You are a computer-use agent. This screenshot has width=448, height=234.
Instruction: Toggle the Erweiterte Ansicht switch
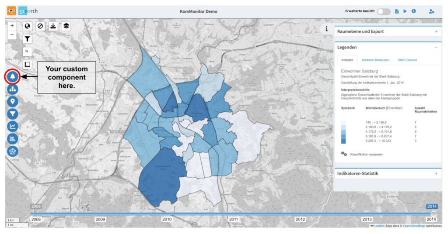click(x=383, y=11)
